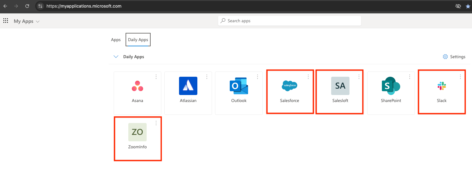Open more options for Salesforce tile
This screenshot has width=472, height=169.
coord(308,77)
